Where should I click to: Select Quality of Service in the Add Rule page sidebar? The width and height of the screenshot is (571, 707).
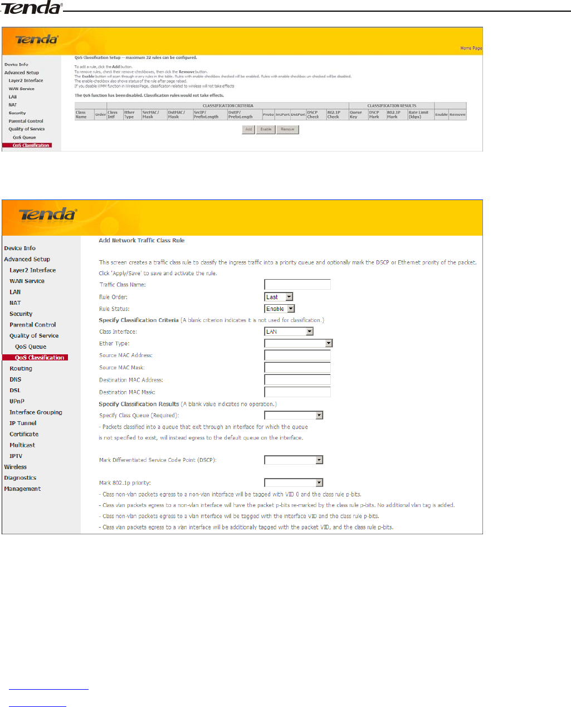tap(34, 336)
